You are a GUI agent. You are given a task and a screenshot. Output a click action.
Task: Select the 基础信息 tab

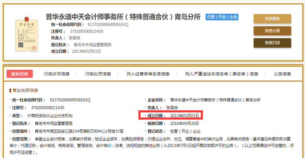point(20,74)
